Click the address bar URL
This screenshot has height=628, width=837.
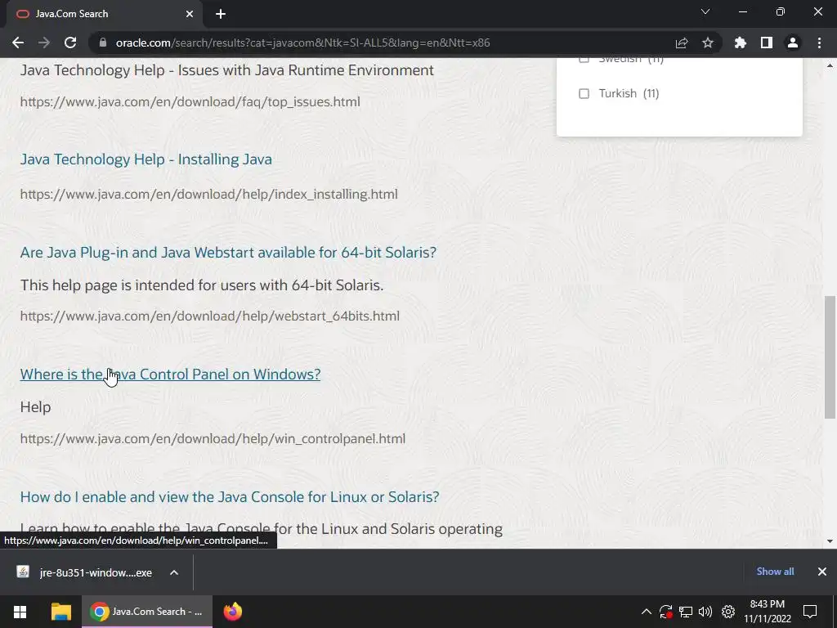point(302,43)
